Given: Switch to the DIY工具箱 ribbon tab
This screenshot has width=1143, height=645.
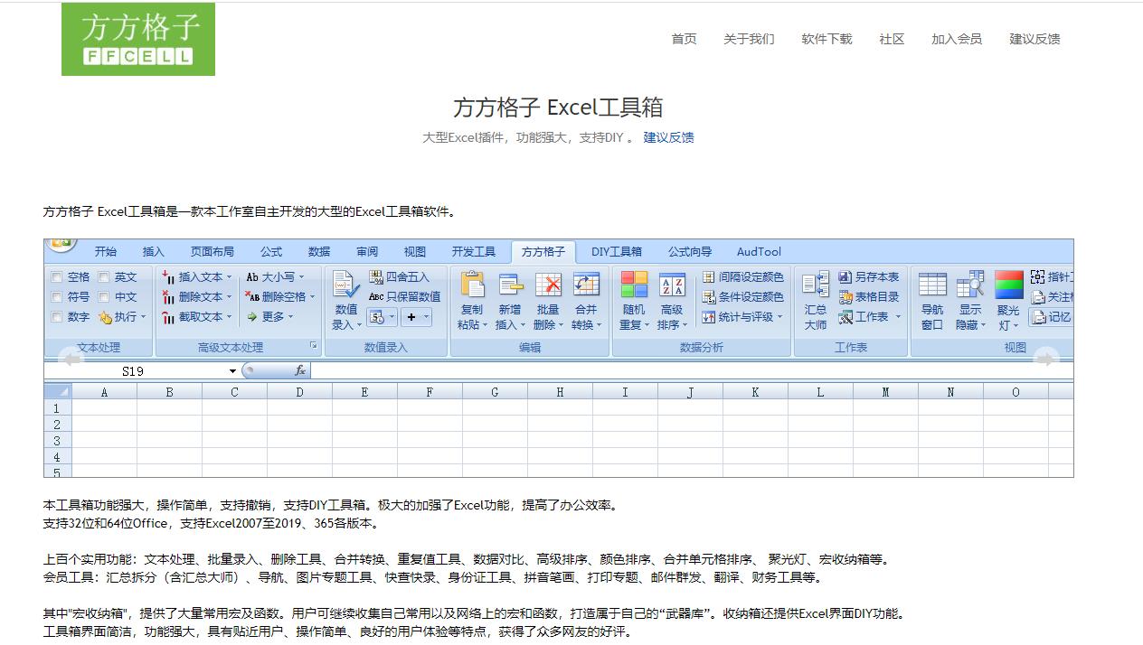Looking at the screenshot, I should coord(617,252).
